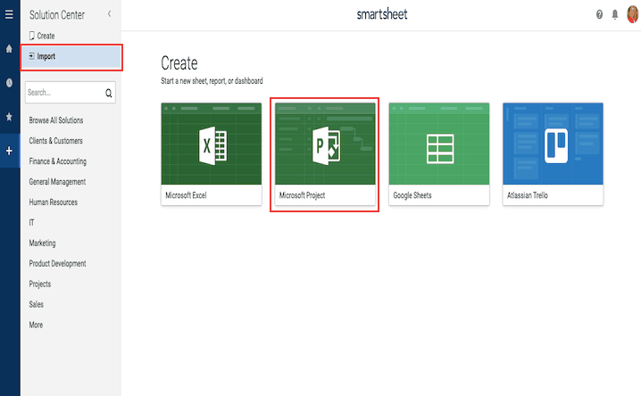Open the hamburger menu in left rail
641x396 pixels.
9,14
